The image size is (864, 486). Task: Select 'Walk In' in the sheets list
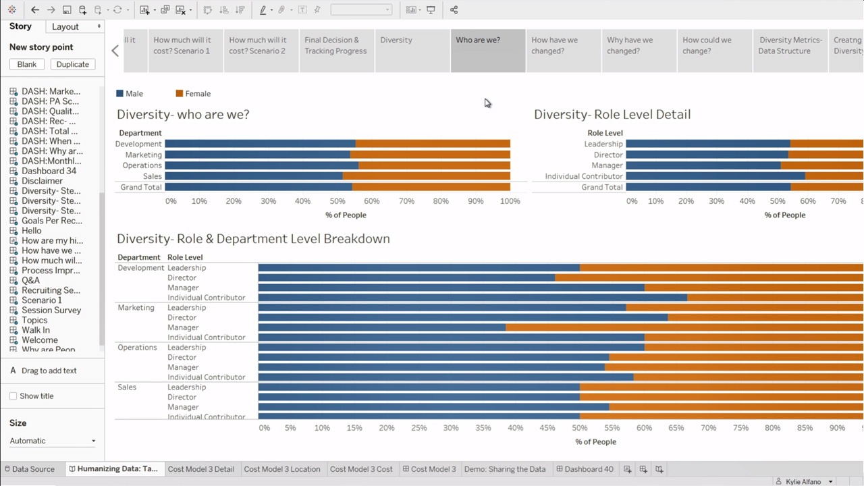(35, 330)
